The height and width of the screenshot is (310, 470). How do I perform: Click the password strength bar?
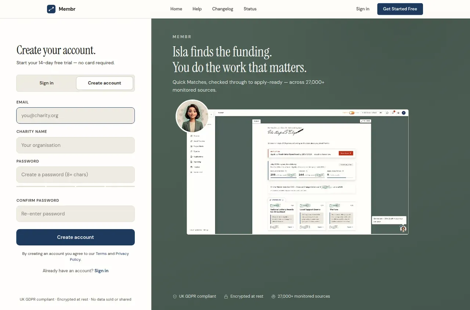pyautogui.click(x=76, y=187)
